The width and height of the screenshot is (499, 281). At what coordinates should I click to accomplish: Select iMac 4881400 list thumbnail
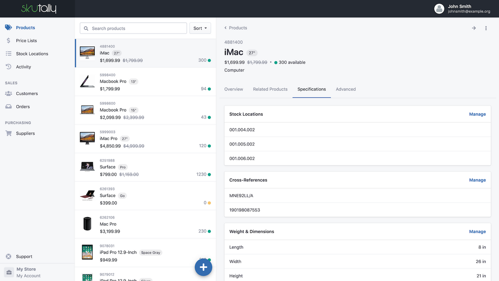(87, 53)
